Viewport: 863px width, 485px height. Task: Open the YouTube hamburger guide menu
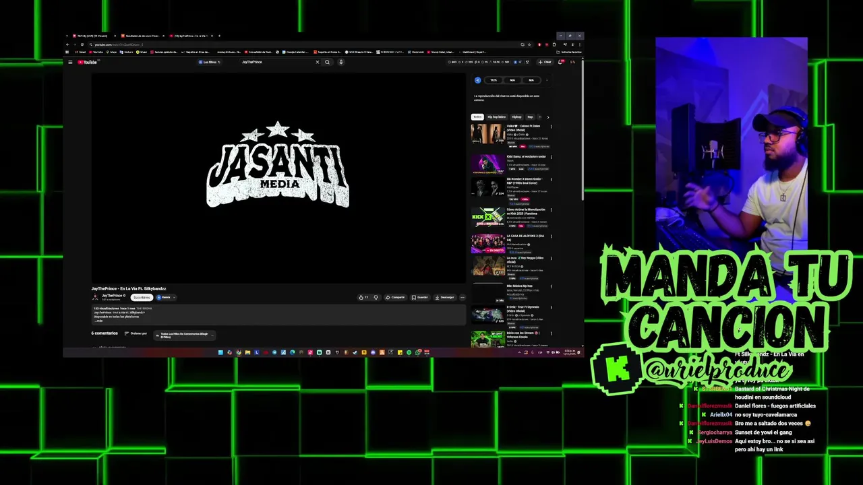pyautogui.click(x=70, y=62)
